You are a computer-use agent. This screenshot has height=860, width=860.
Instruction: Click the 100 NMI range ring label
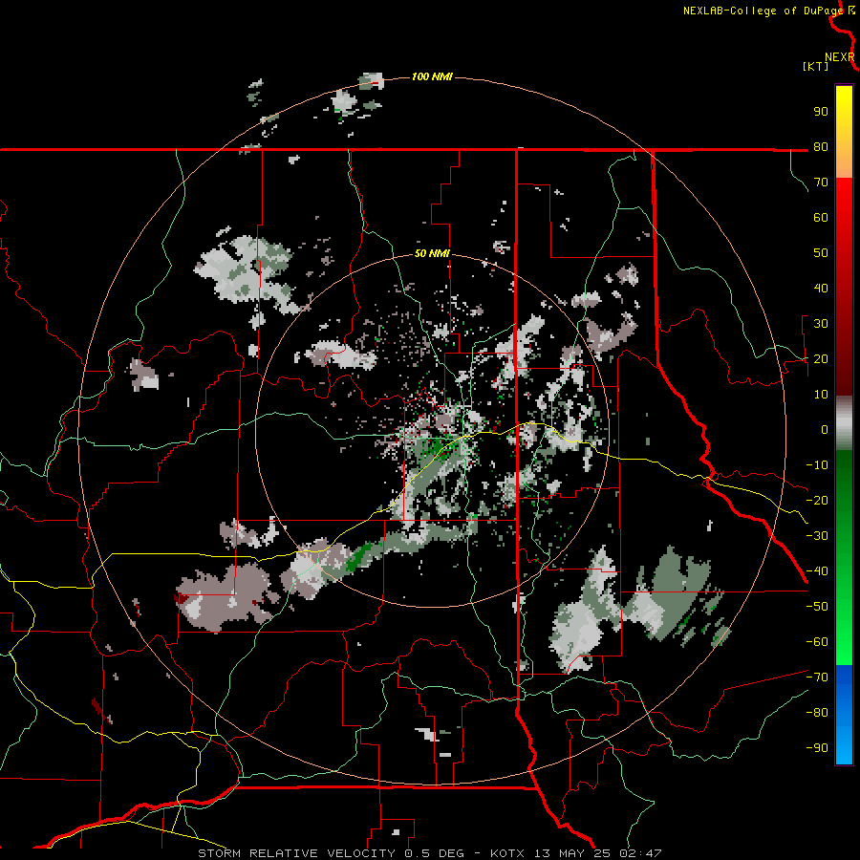click(432, 76)
